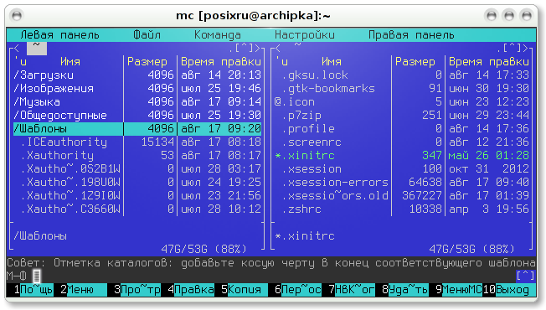Select the /Общедоступные directory
546x310 pixels.
pyautogui.click(x=137, y=115)
